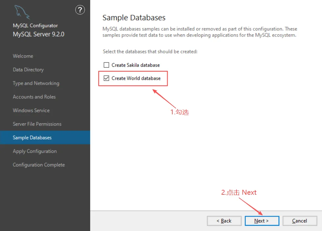Go to the Welcome step
The width and height of the screenshot is (322, 231).
point(23,56)
